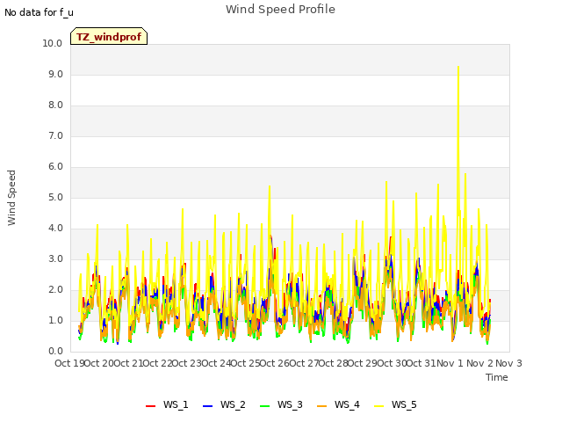Click the Wind Speed Profile chart title
The height and width of the screenshot is (422, 562).
pyautogui.click(x=280, y=10)
